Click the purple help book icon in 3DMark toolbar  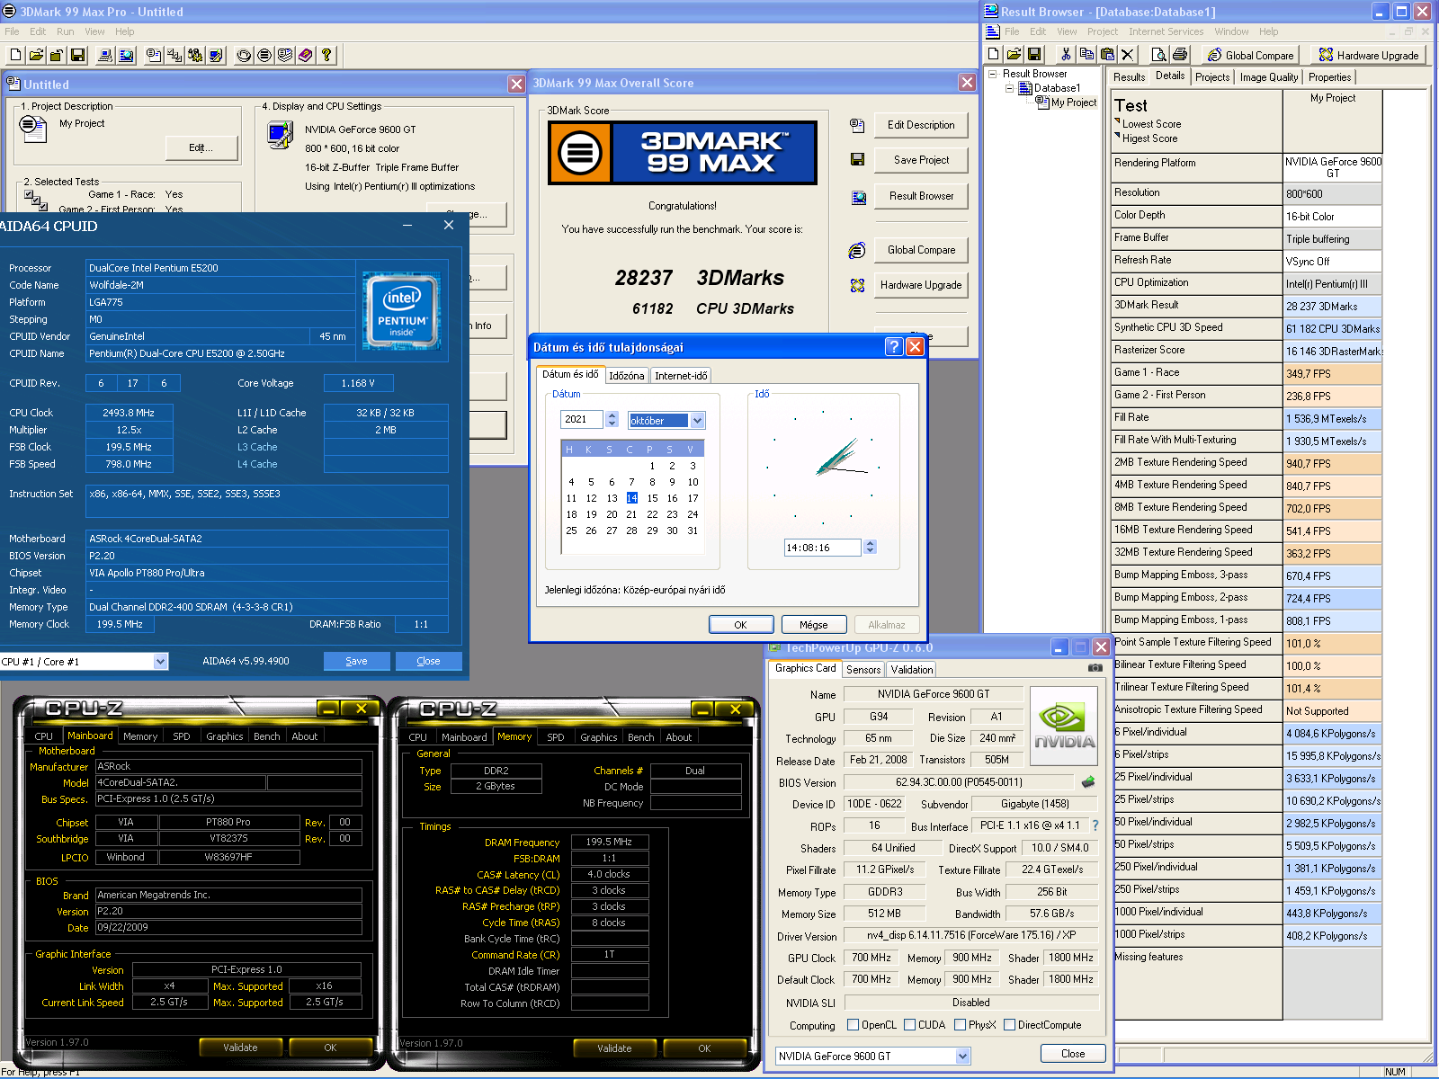tap(306, 55)
